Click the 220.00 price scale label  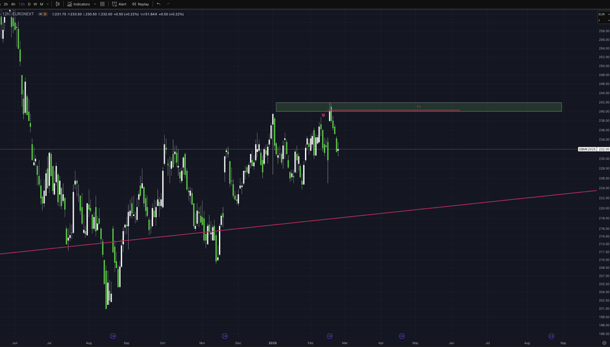(604, 208)
